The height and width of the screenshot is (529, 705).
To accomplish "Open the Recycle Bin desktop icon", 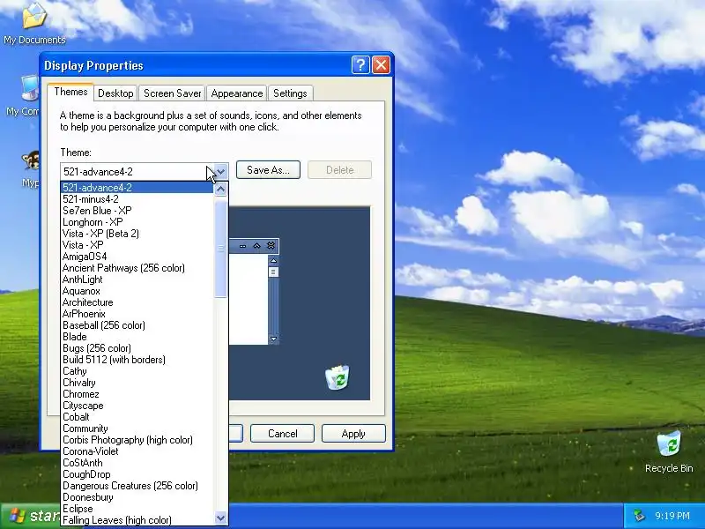I will (x=669, y=451).
